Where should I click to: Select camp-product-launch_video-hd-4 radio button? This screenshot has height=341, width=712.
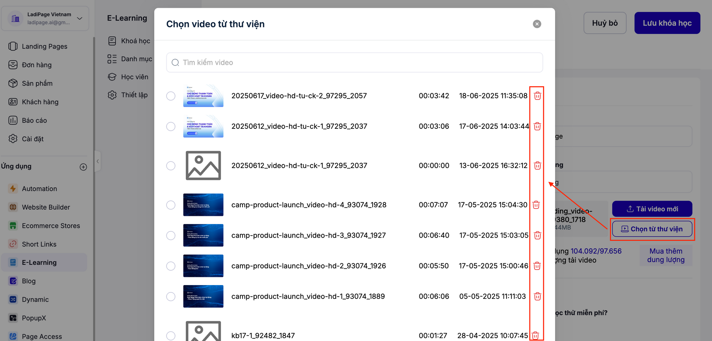171,205
